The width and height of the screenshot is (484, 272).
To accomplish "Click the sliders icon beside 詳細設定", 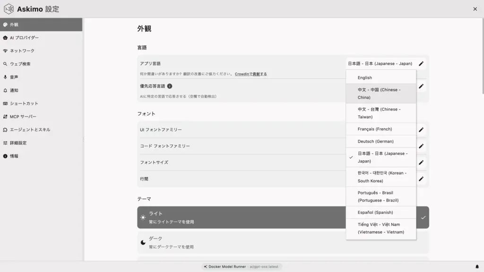I will pyautogui.click(x=5, y=143).
